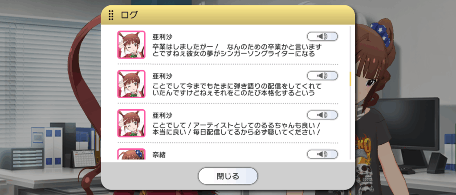The height and width of the screenshot is (195, 456).
Task: Close the log with the 閉じる button
Action: 228,176
